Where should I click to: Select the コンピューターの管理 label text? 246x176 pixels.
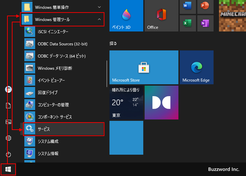[x=53, y=105]
